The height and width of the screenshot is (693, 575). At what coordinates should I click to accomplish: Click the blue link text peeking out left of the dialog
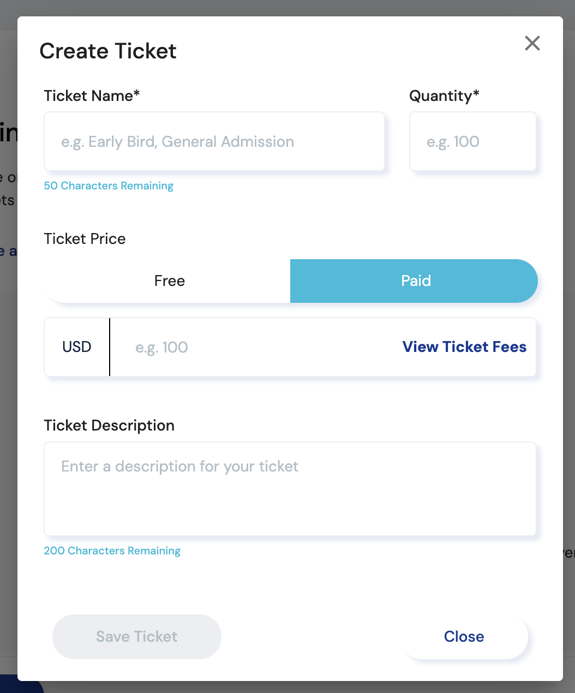(9, 252)
